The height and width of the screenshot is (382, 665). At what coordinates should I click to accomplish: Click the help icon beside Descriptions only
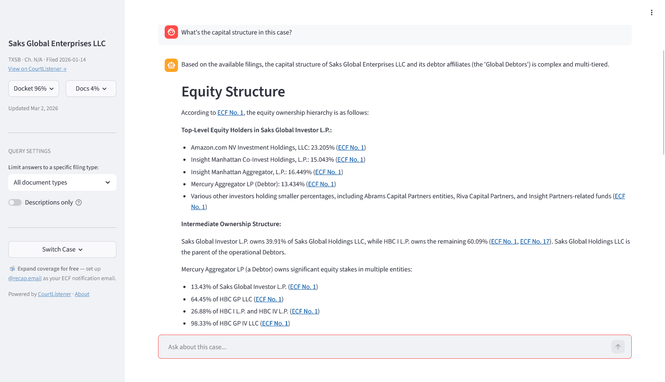(x=79, y=202)
